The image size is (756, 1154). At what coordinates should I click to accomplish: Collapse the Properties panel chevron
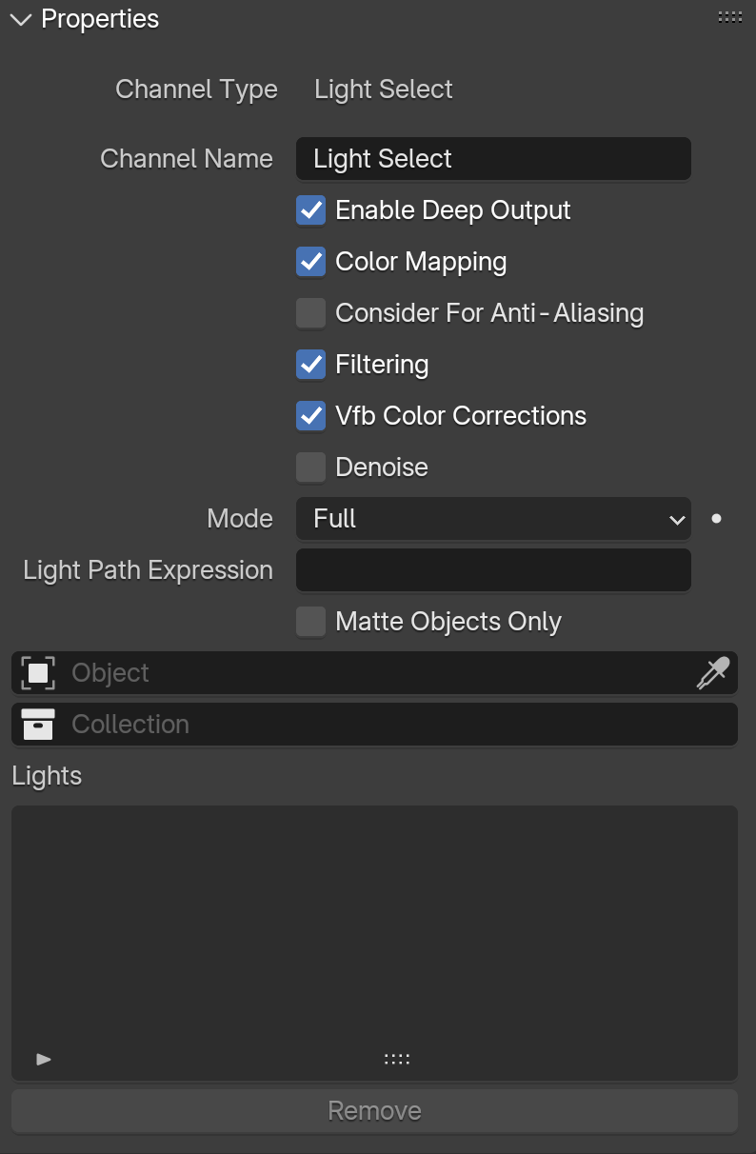pyautogui.click(x=20, y=20)
